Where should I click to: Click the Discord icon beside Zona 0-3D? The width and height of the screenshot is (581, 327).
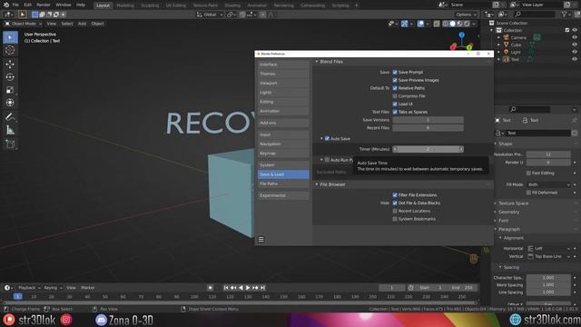point(101,320)
